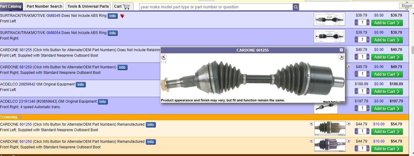Image resolution: width=414 pixels, height=156 pixels.
Task: Add GM8045 to cart
Action: (x=387, y=23)
